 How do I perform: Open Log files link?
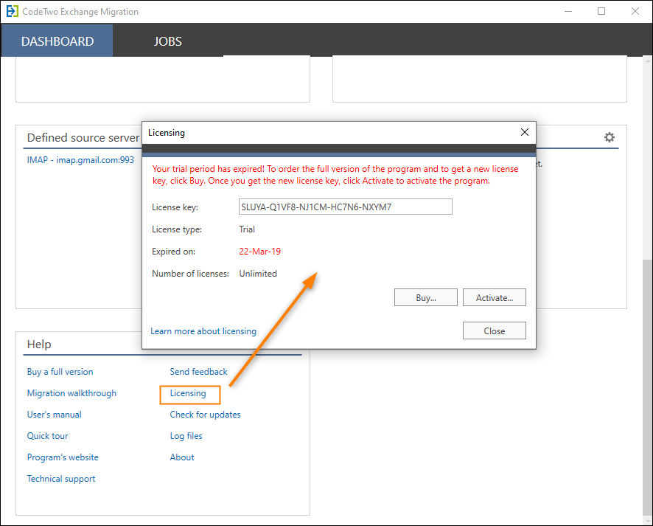(x=186, y=436)
